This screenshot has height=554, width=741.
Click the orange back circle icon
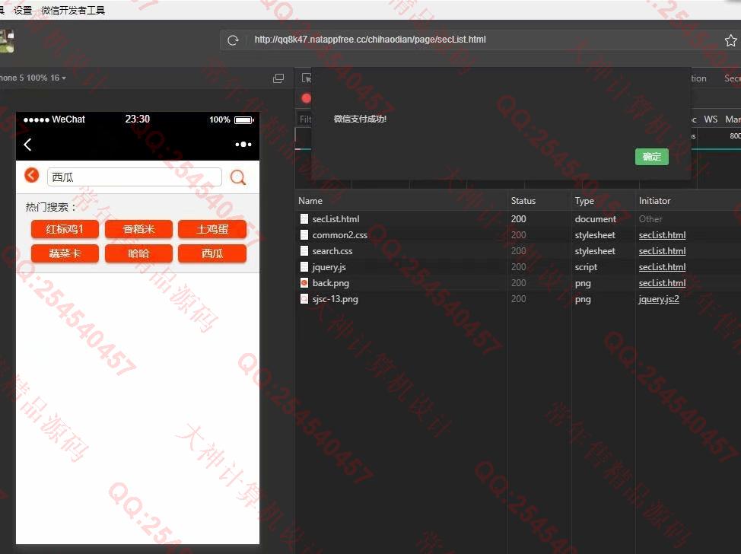(x=32, y=175)
